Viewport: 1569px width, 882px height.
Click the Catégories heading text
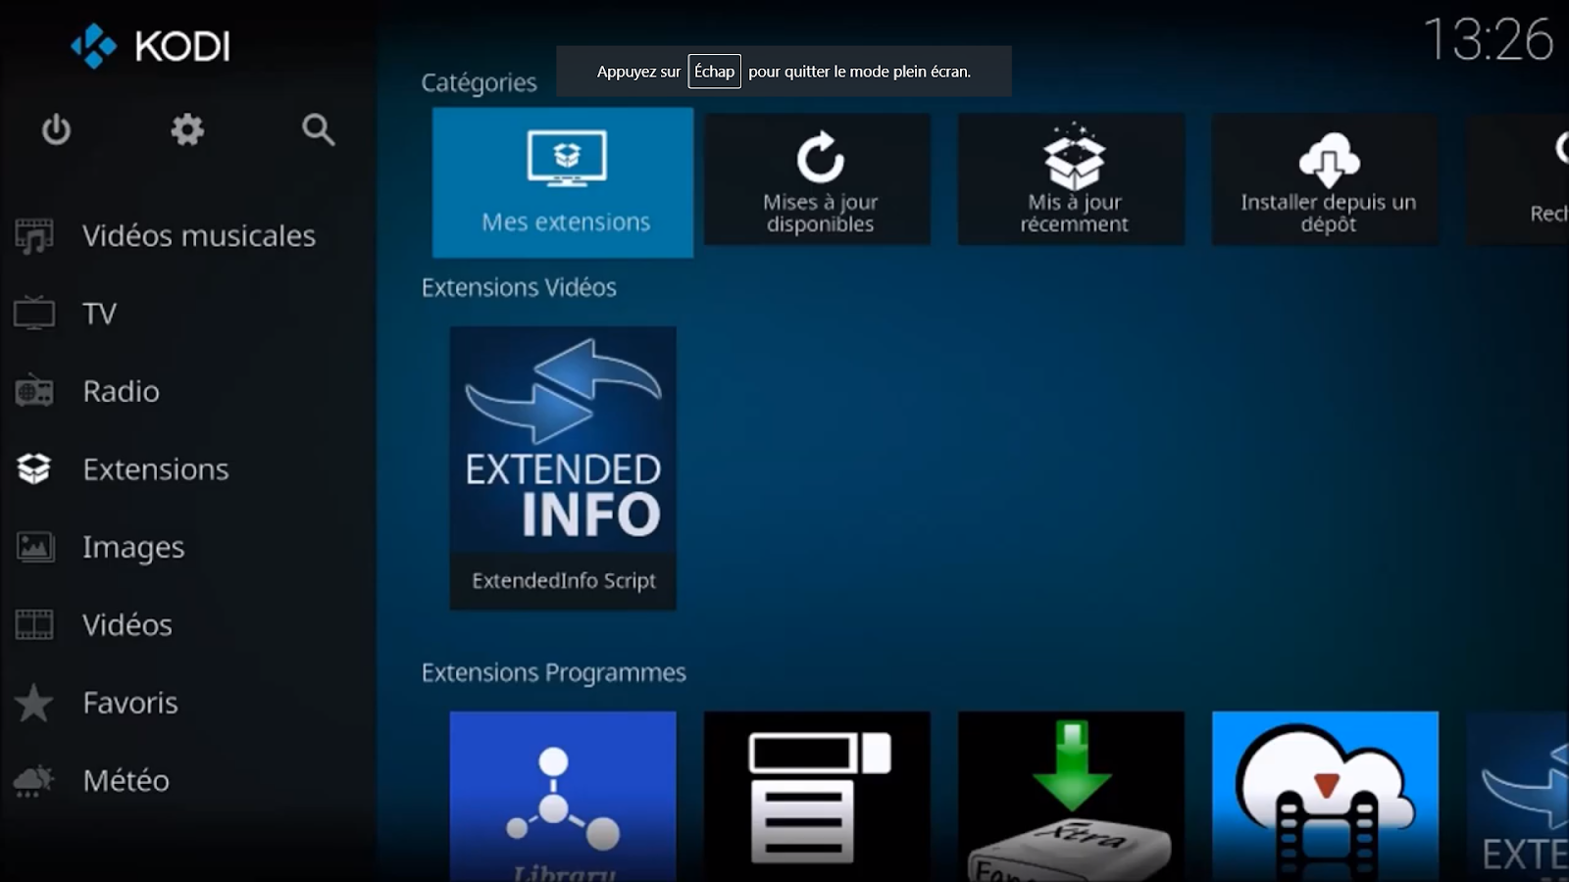tap(479, 82)
